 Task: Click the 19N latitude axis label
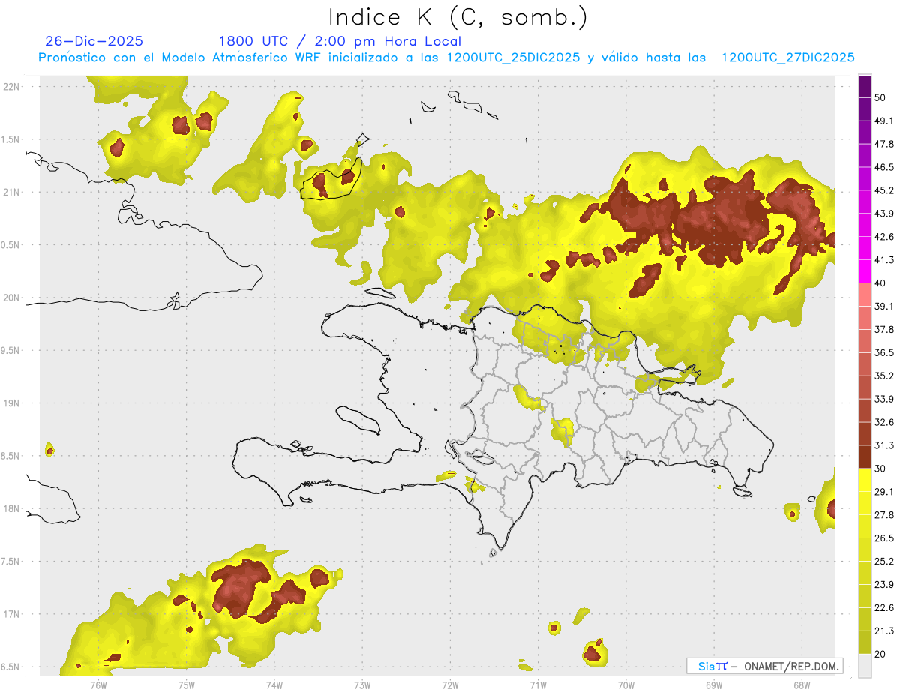tap(11, 403)
